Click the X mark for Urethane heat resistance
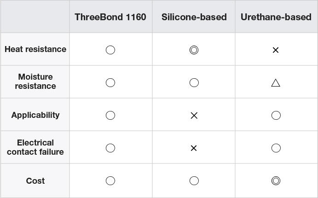Viewport: 318px width, 198px height. coord(276,50)
